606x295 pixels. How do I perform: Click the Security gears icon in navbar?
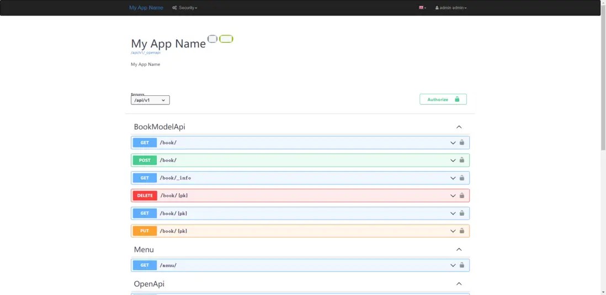pos(174,8)
